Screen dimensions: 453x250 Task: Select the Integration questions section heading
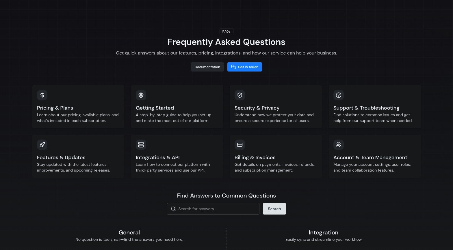point(323,232)
